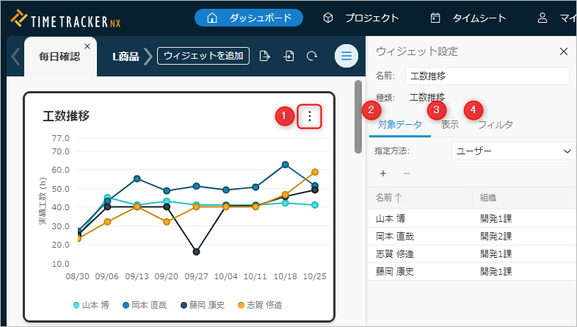The width and height of the screenshot is (577, 327).
Task: Click the ウィジェットを追加 button
Action: pyautogui.click(x=203, y=56)
